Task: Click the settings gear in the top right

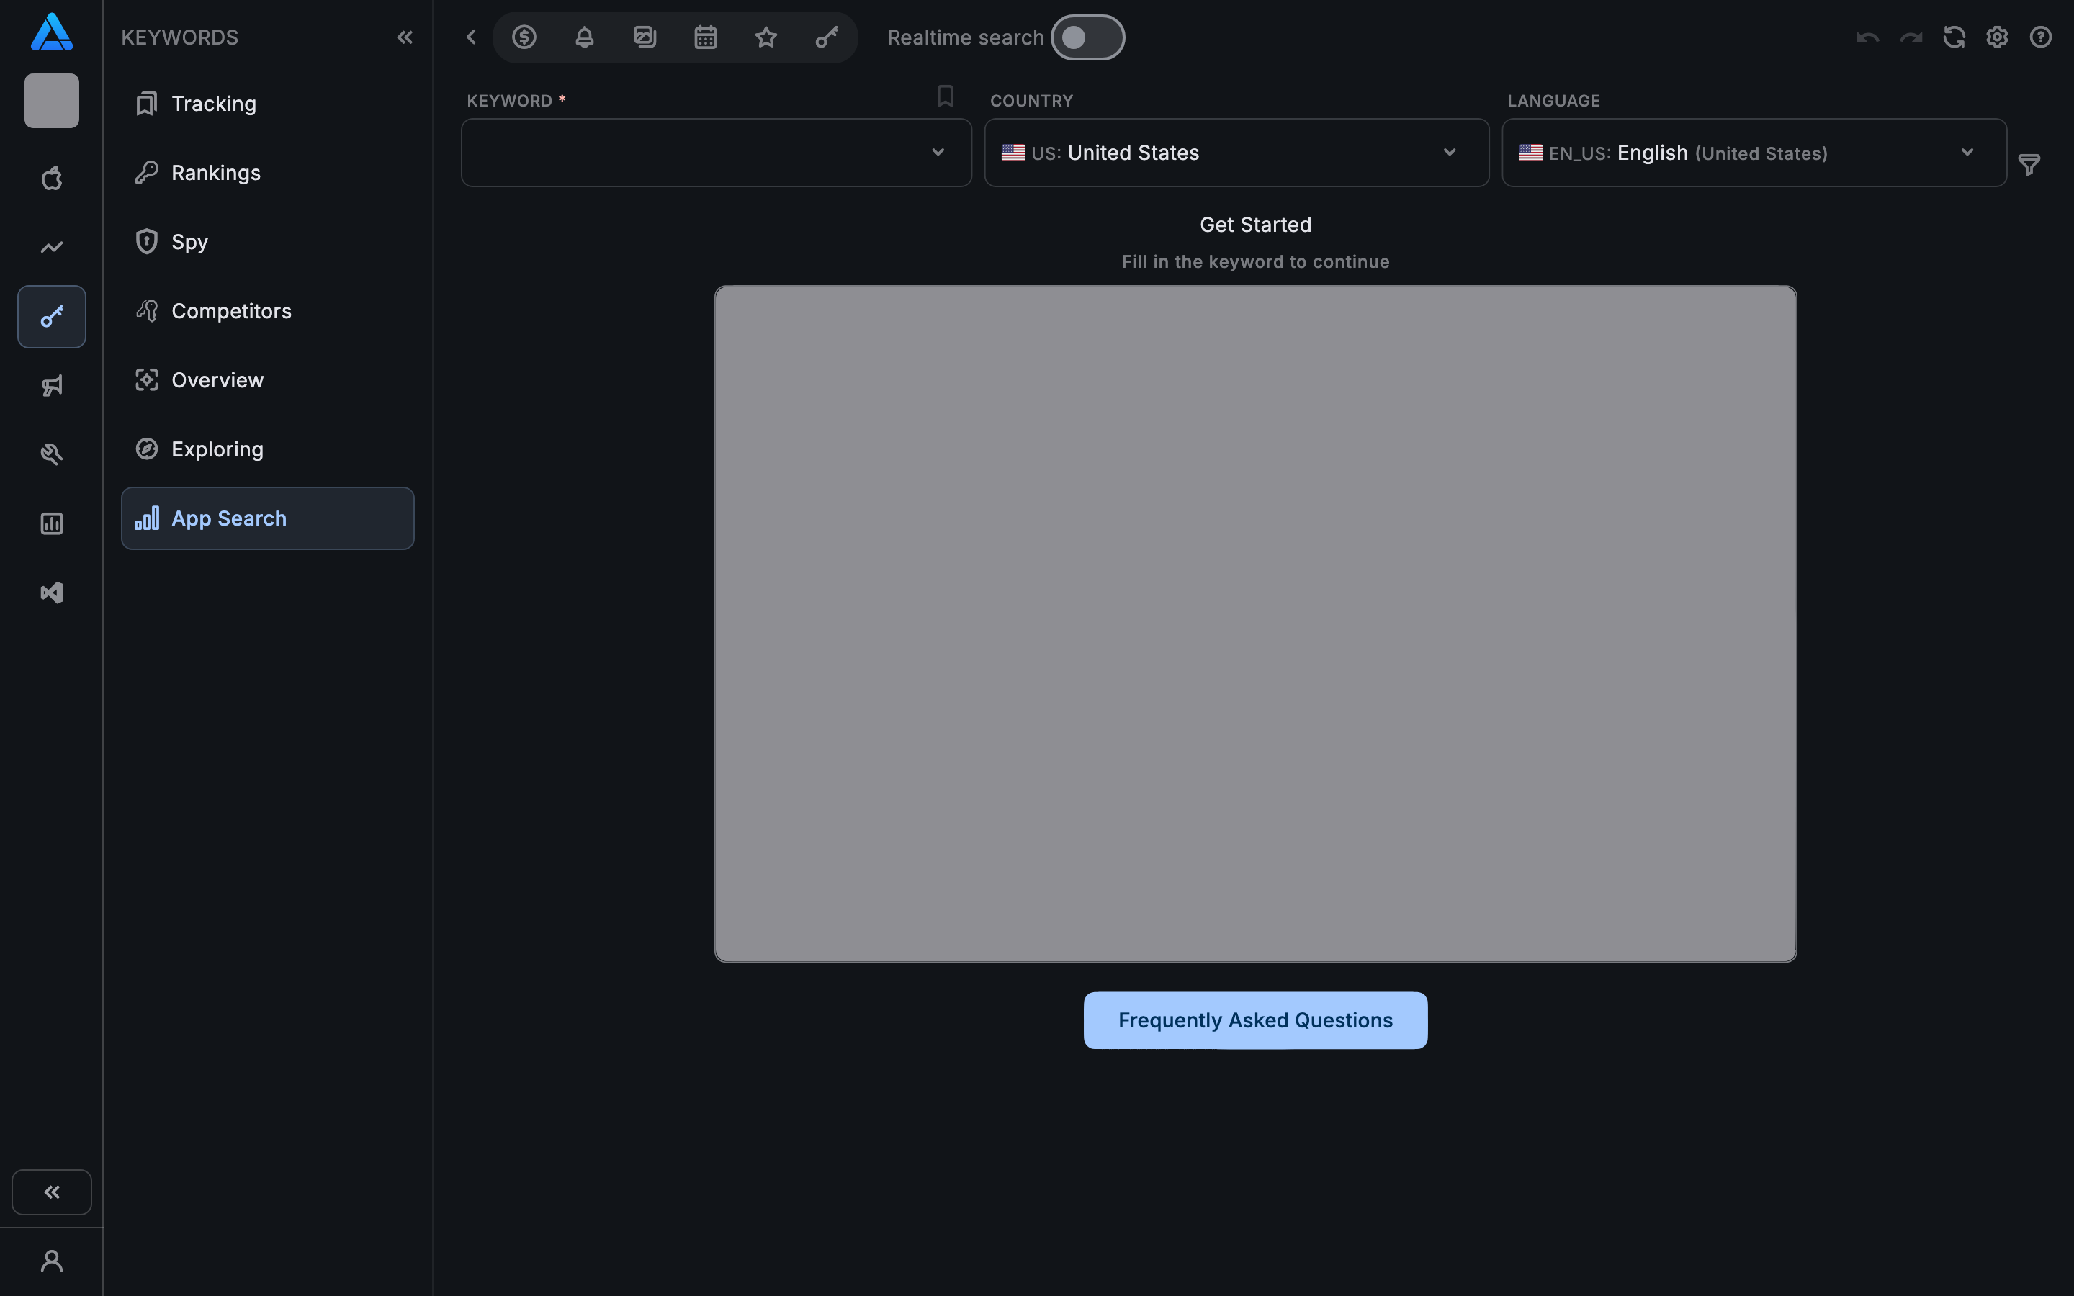Action: coord(1997,37)
